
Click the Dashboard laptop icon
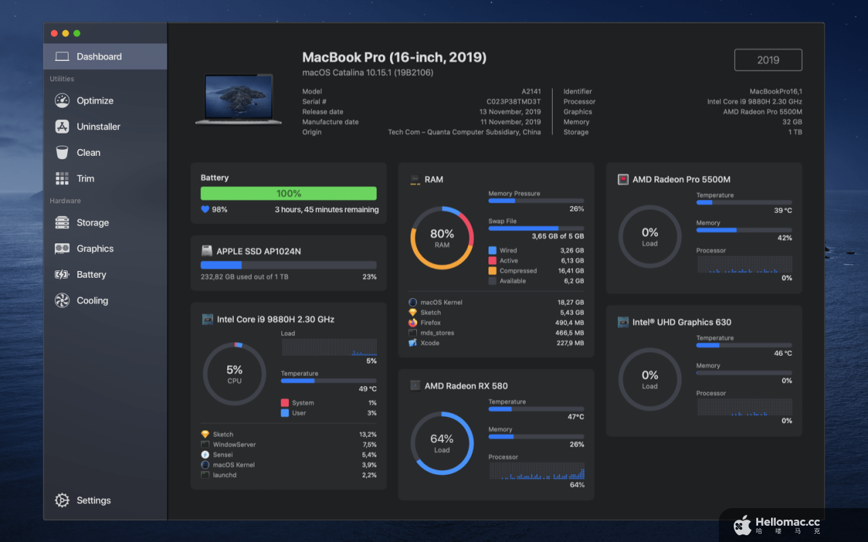tap(62, 57)
